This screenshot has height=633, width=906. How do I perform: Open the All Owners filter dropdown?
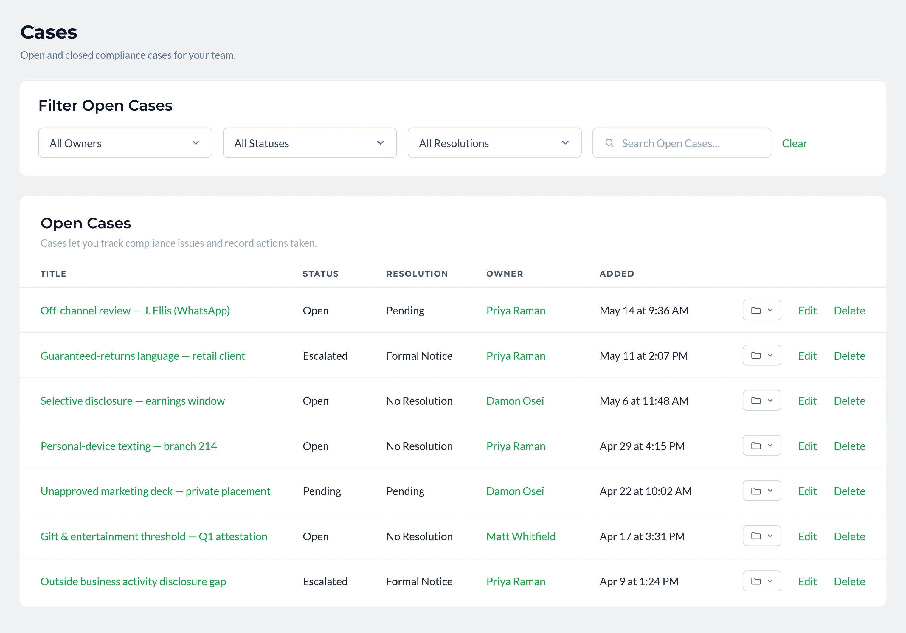[x=125, y=143]
